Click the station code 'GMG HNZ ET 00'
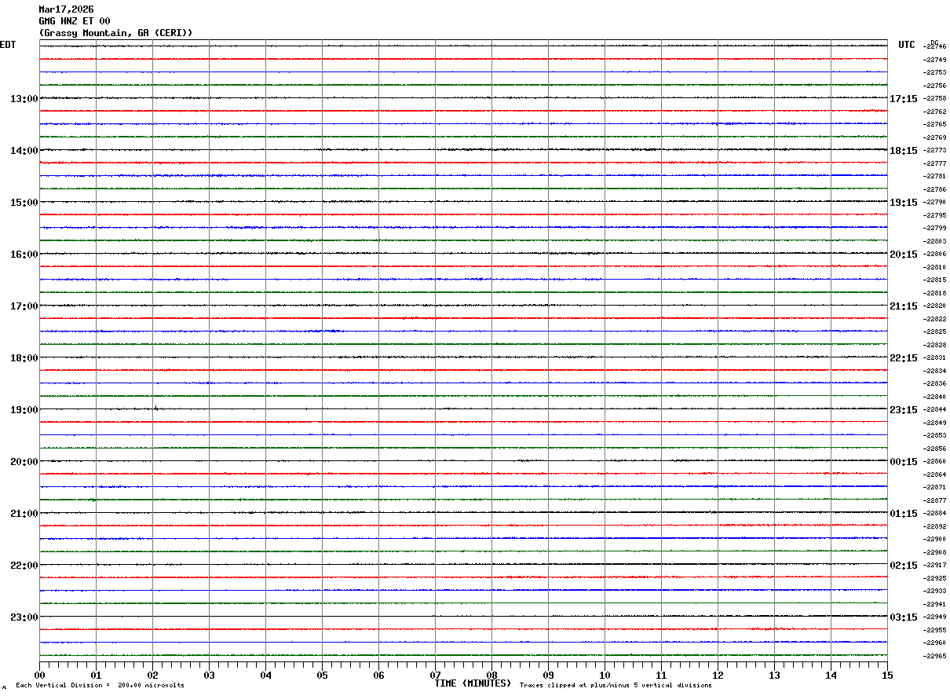The width and height of the screenshot is (950, 696). click(x=75, y=21)
